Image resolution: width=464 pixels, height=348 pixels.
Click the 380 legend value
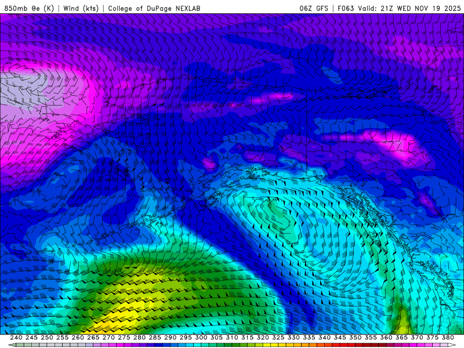(448, 338)
